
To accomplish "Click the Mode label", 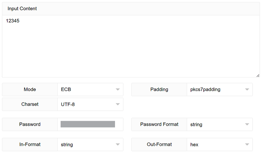I will (x=30, y=89).
